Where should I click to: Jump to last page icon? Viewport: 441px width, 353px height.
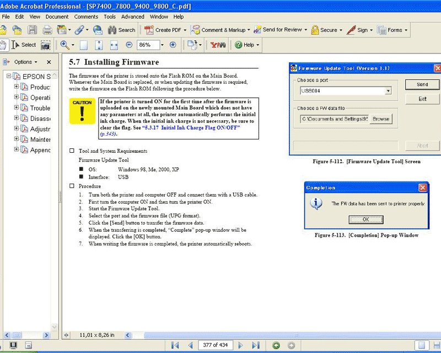256,345
